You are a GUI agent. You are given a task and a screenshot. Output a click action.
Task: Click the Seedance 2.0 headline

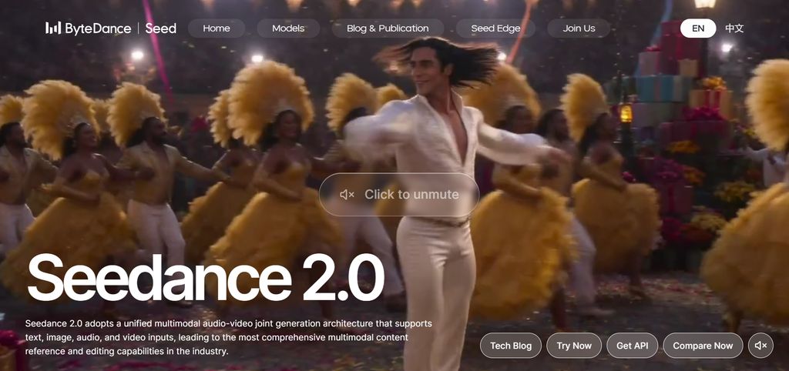click(x=206, y=278)
